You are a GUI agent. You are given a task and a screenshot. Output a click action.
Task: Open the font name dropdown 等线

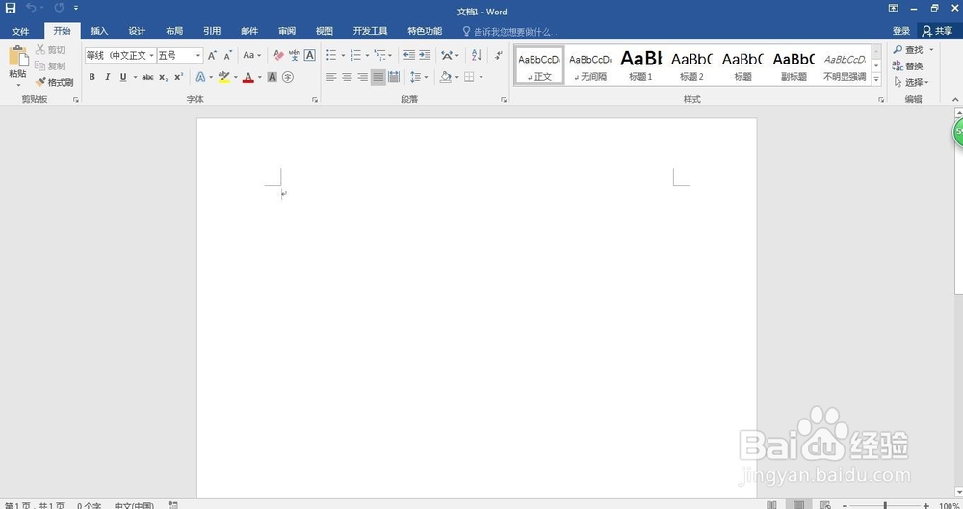point(152,55)
